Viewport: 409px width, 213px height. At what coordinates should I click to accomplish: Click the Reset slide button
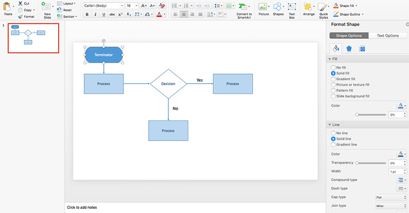[x=65, y=10]
